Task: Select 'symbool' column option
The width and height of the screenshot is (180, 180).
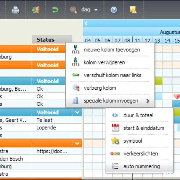Action: [132, 141]
